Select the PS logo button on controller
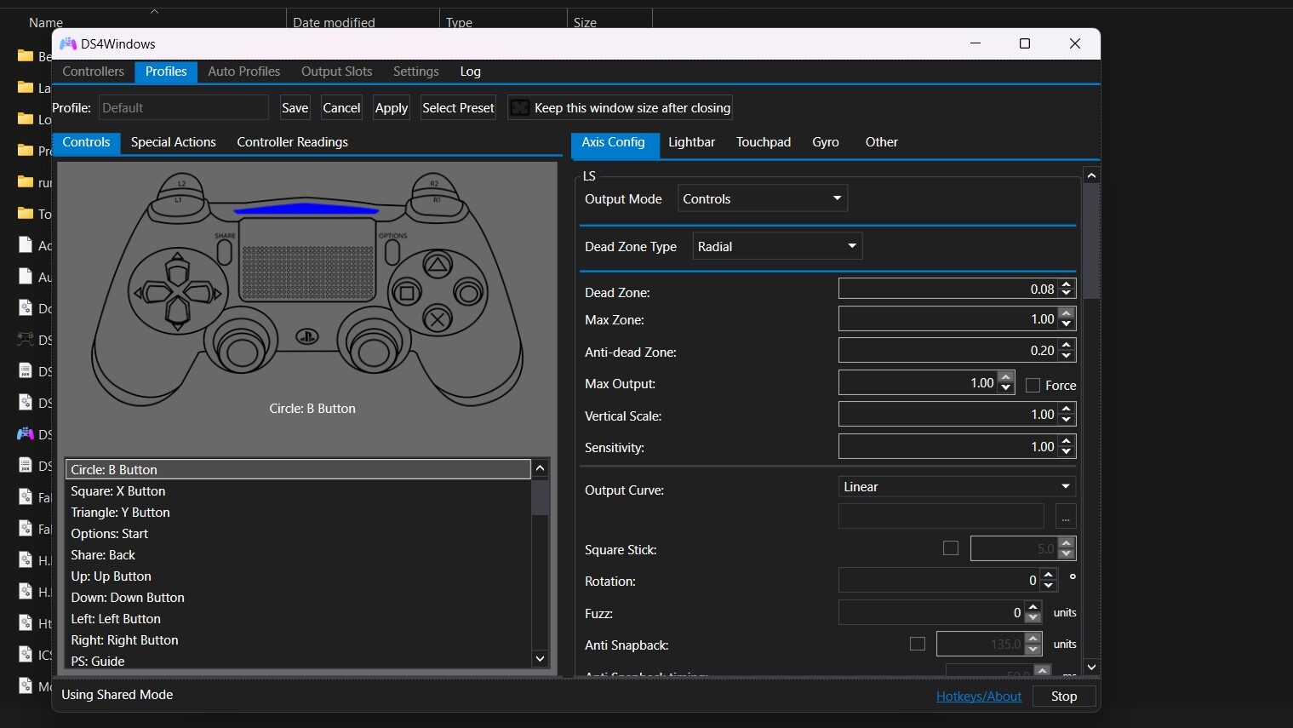The height and width of the screenshot is (728, 1293). coord(307,337)
